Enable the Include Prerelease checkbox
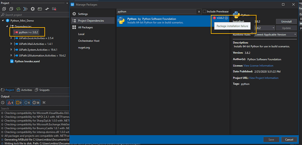 (205, 11)
